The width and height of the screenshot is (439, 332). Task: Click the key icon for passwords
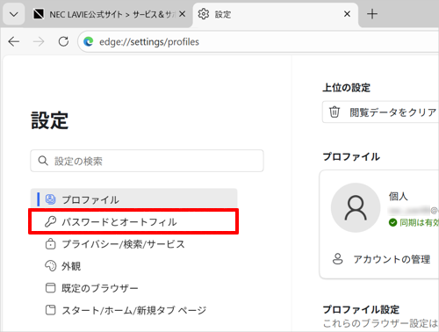pos(50,221)
